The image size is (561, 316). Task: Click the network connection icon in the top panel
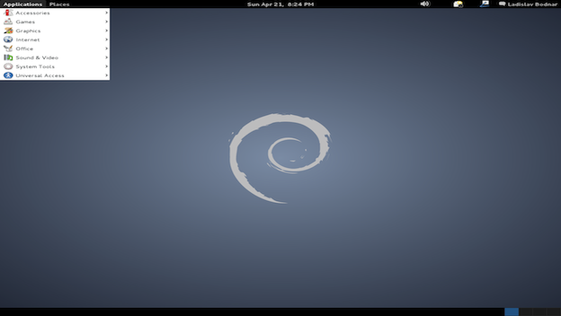pos(484,4)
